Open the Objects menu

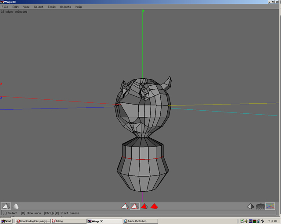65,7
